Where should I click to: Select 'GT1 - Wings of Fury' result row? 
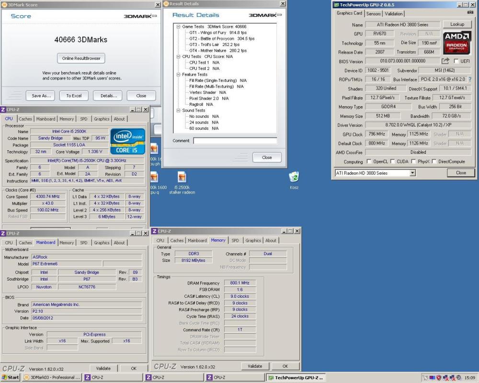pyautogui.click(x=218, y=33)
